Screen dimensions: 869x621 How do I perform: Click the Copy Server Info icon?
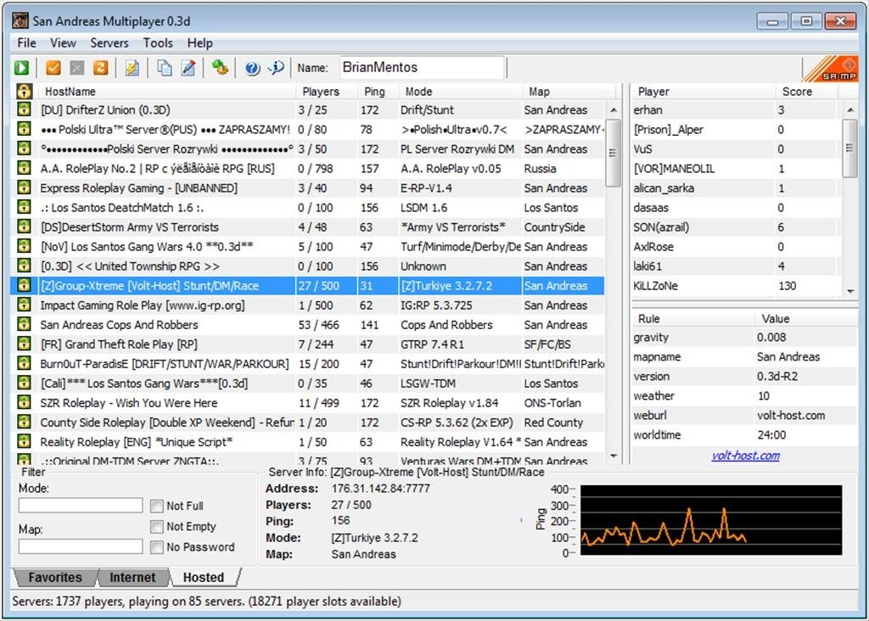tap(164, 68)
